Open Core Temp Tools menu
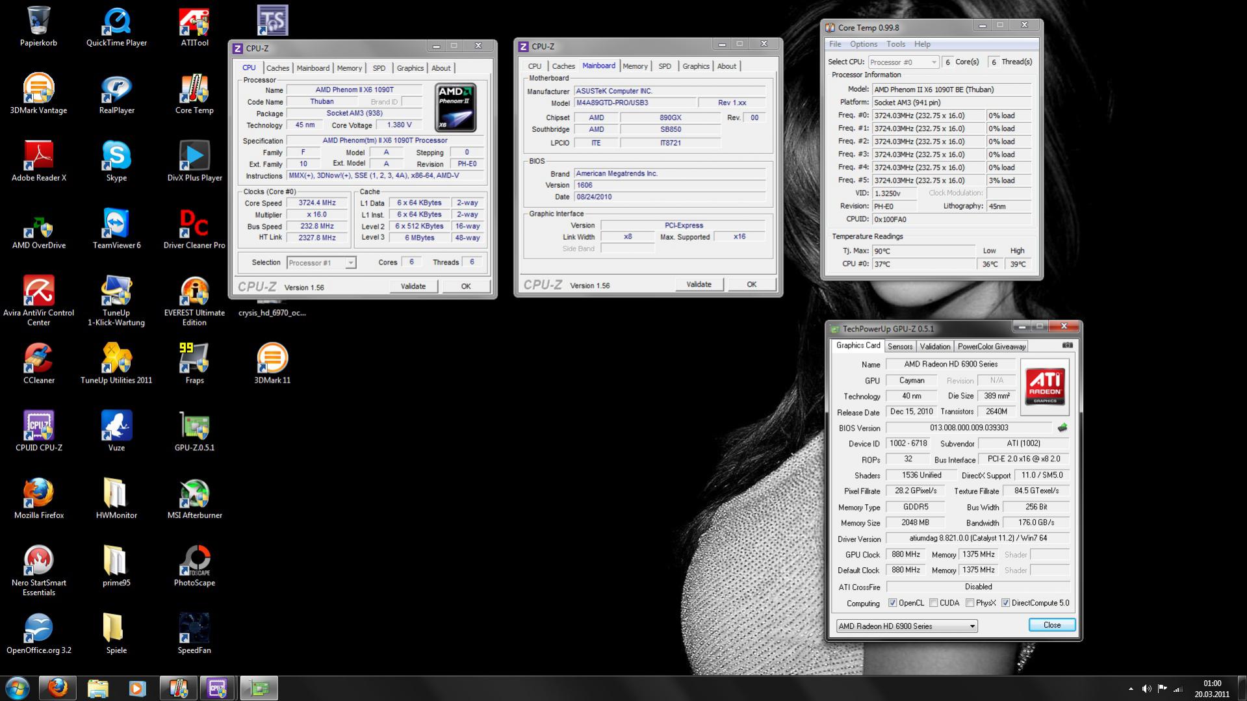Screen dimensions: 1247x701 895,44
